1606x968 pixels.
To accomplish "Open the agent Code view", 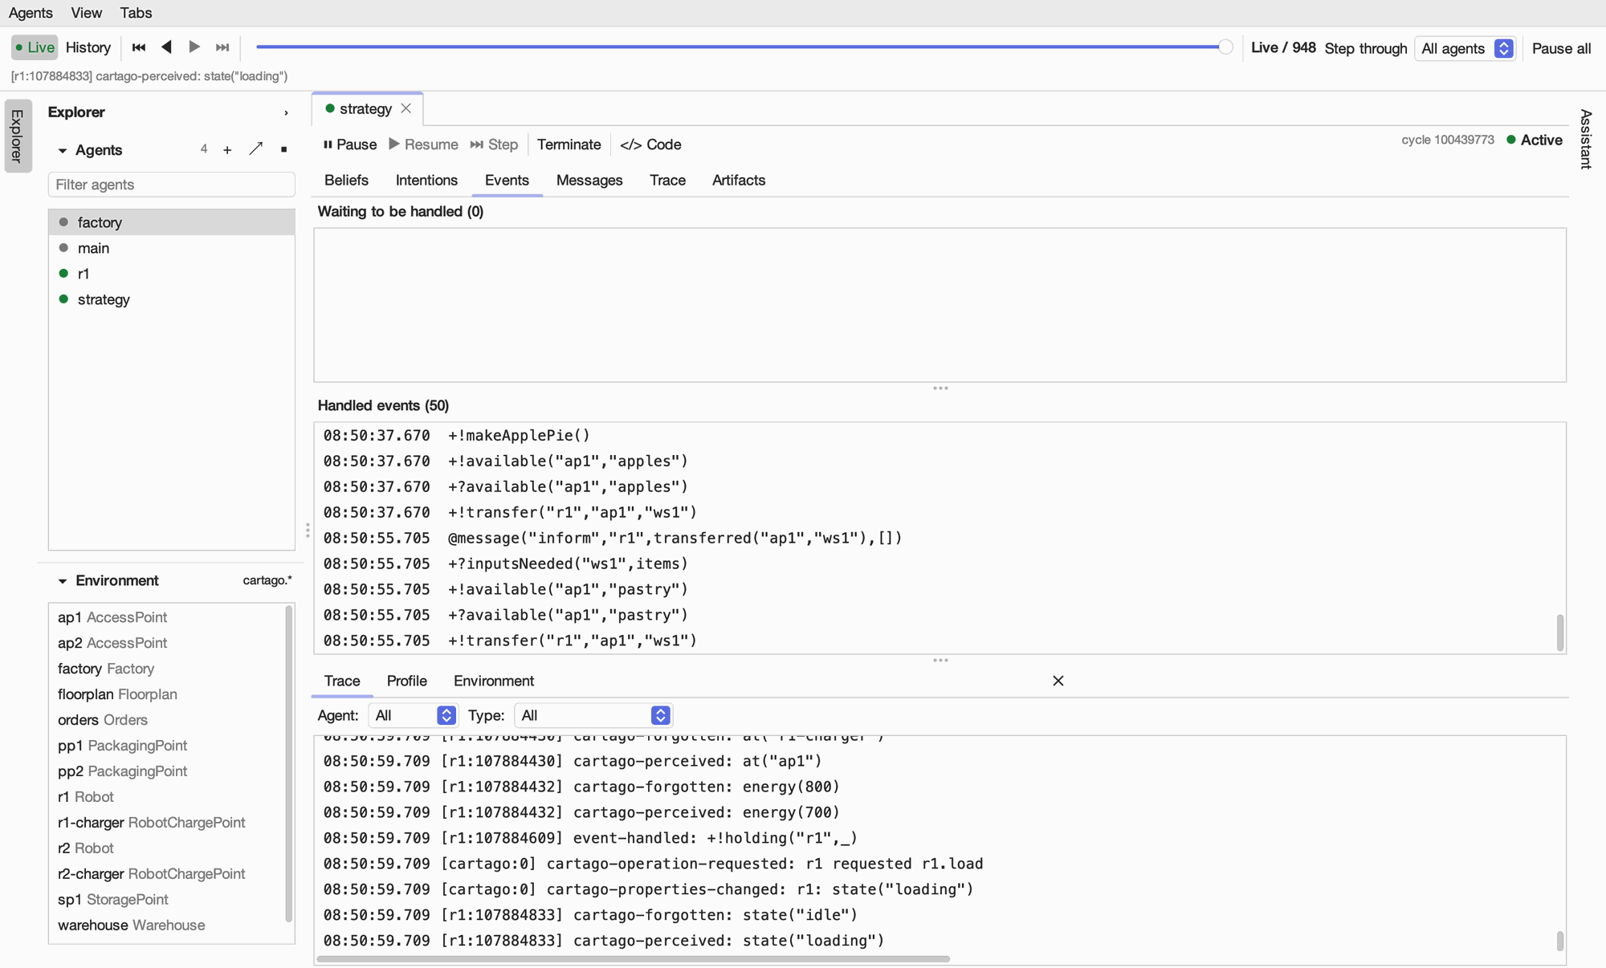I will 650,144.
